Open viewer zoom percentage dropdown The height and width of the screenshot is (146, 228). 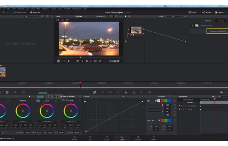tap(59, 16)
